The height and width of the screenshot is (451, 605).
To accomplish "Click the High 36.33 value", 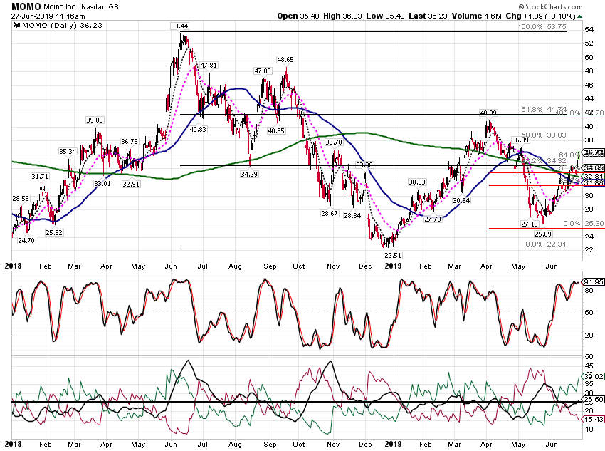I will point(342,16).
